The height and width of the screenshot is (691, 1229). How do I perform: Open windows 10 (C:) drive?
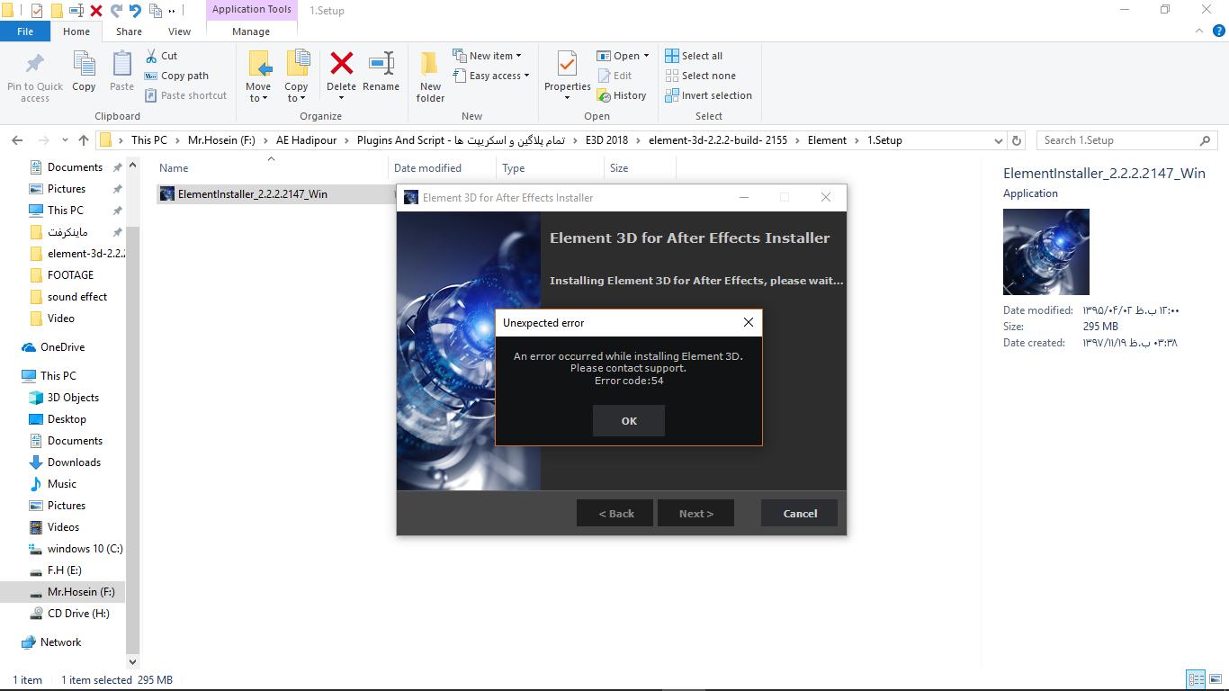point(85,549)
